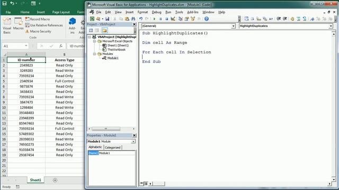Select Module1 in project tree
The image size is (339, 190).
(113, 58)
